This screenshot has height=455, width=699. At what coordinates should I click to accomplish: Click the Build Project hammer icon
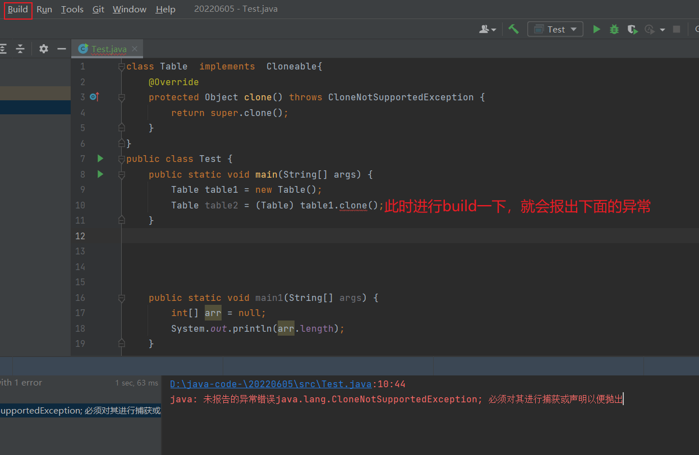[513, 29]
